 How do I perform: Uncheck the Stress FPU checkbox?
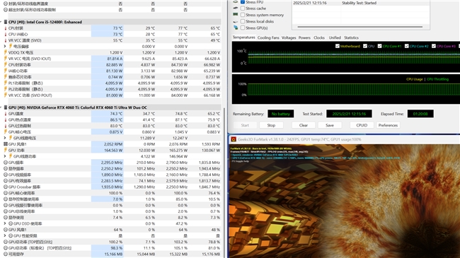(243, 2)
